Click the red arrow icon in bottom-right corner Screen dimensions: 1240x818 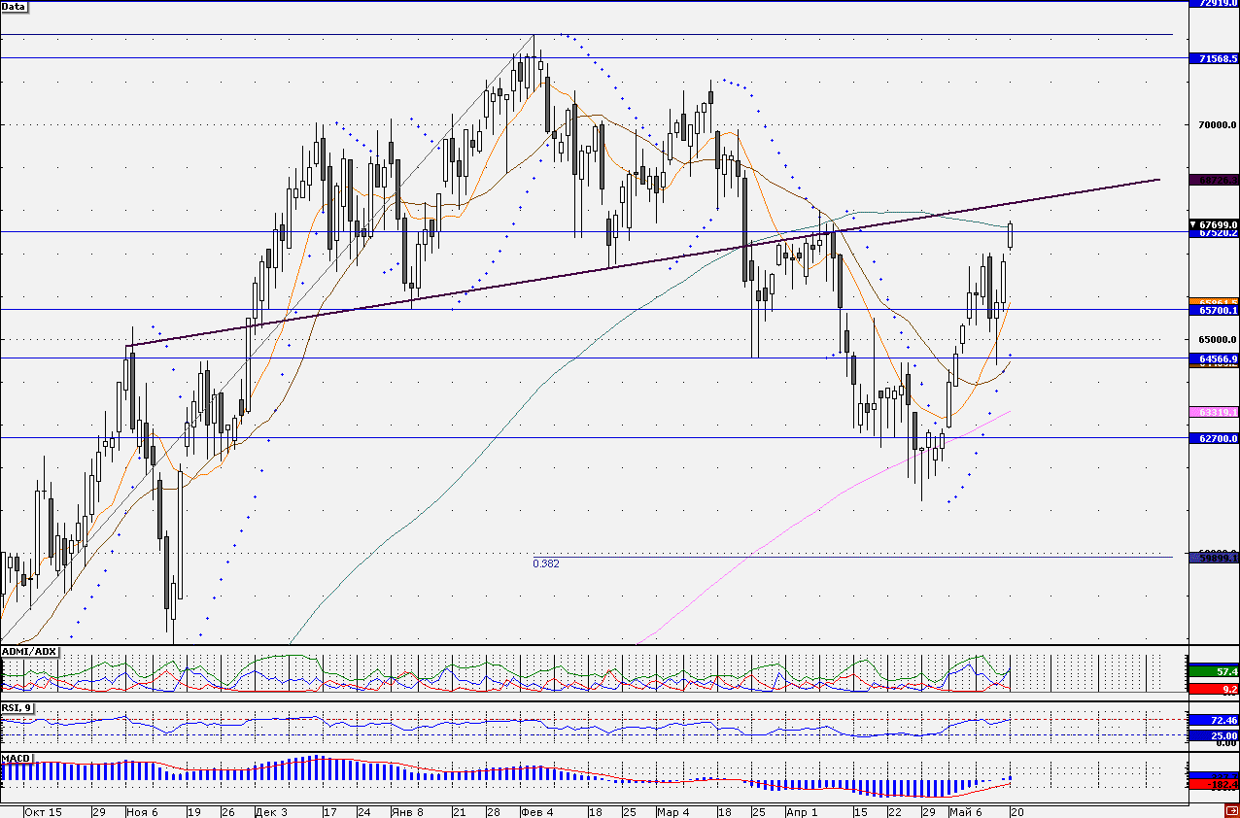pyautogui.click(x=1231, y=810)
